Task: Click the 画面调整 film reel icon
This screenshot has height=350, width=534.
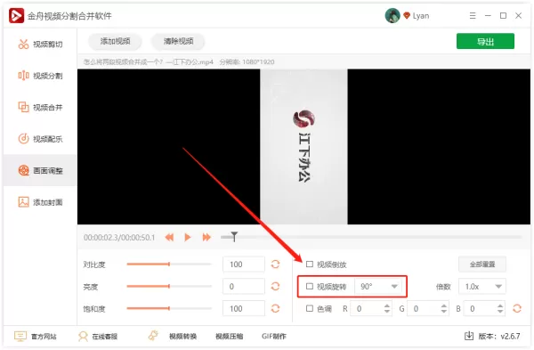Action: pos(23,170)
